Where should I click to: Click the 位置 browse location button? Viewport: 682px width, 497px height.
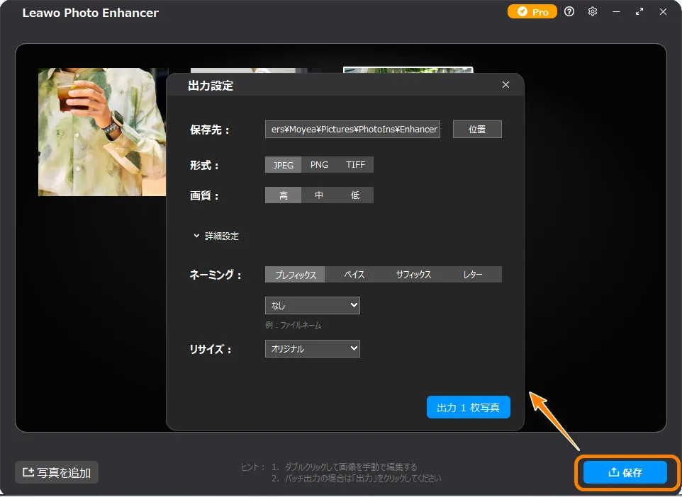(477, 130)
